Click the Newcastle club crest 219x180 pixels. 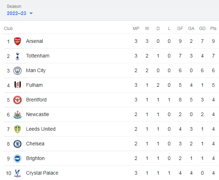17,115
